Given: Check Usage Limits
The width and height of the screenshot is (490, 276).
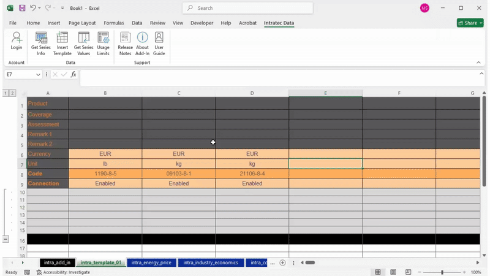Looking at the screenshot, I should 103,44.
